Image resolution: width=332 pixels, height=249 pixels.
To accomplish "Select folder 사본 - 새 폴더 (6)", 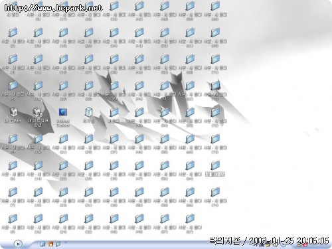I will point(13,170).
